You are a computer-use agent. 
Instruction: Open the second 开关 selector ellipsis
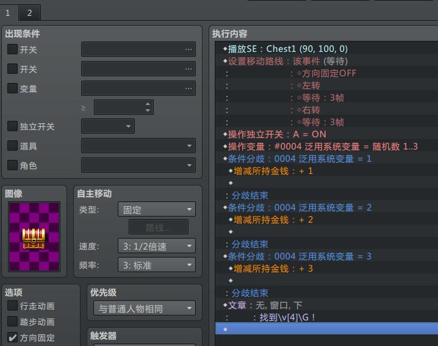point(188,69)
